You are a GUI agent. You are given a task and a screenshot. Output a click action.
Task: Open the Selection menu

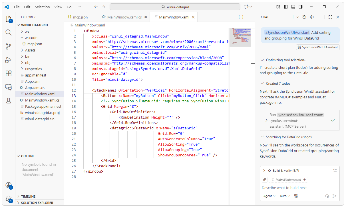(42, 7)
